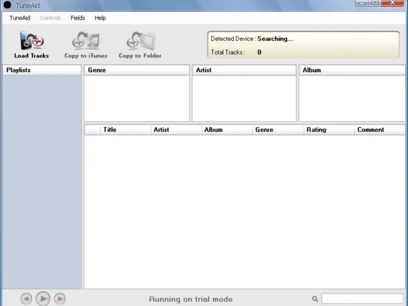Click the blank first track list column header

pos(93,130)
